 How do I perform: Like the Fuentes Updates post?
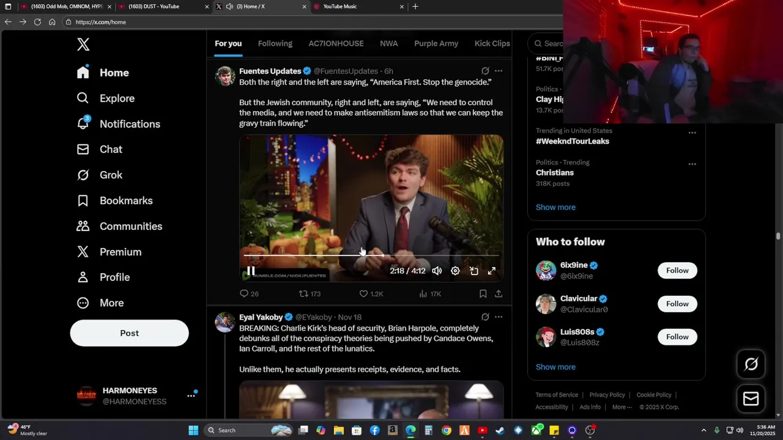tap(371, 294)
